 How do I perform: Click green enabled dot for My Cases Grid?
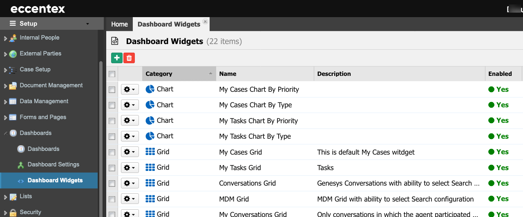[x=491, y=152]
